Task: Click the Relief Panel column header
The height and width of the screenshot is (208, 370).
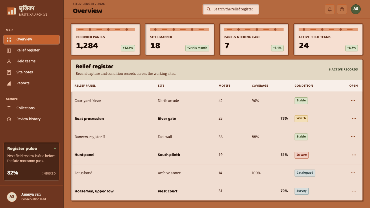Action: click(x=85, y=86)
